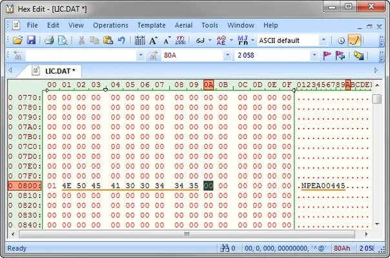Open the Aerial menu

coord(183,25)
